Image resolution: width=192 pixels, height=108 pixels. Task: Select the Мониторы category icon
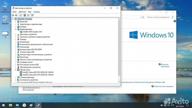coord(18,57)
